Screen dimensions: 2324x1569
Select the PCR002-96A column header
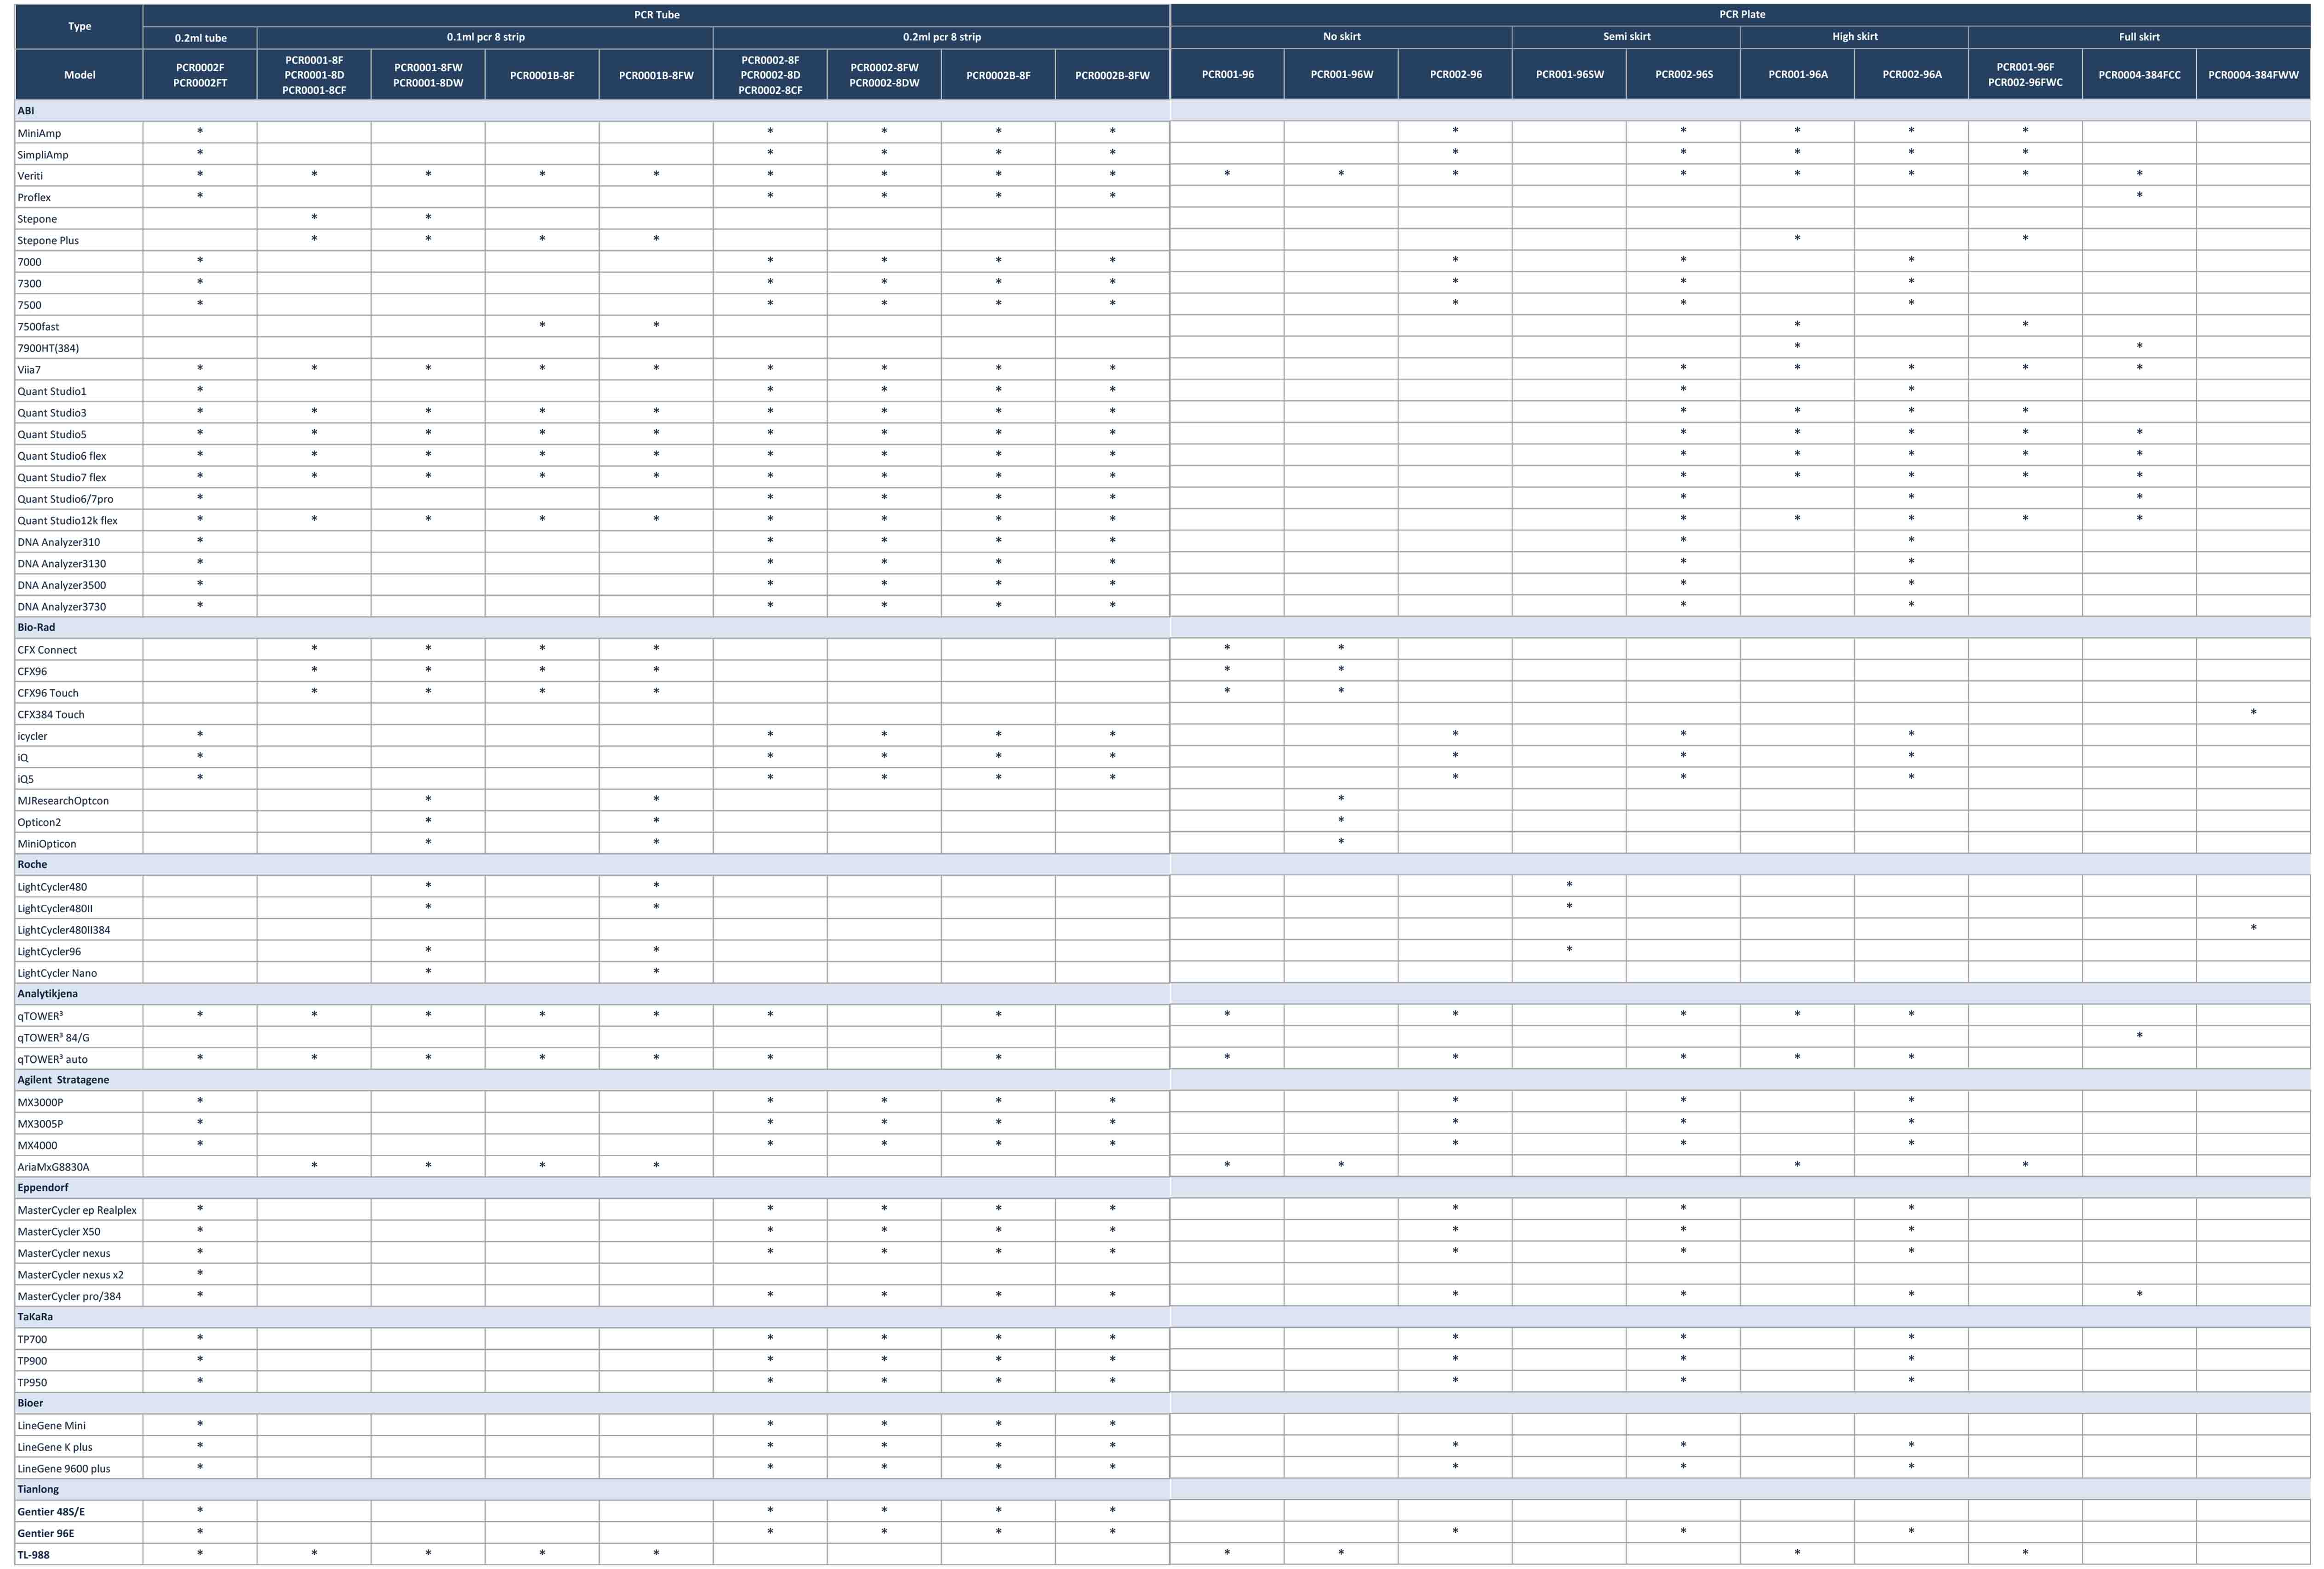[x=1911, y=75]
